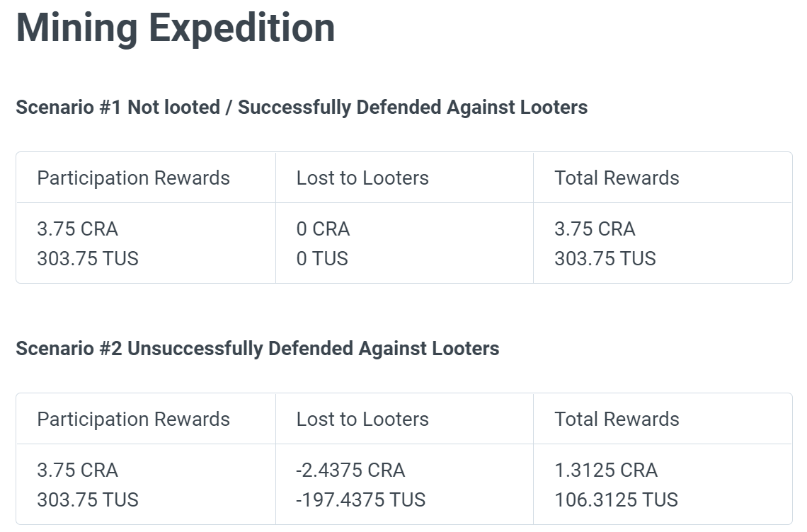Screen dimensions: 807x532
Task: Click the Mining Expedition heading
Action: [x=176, y=28]
